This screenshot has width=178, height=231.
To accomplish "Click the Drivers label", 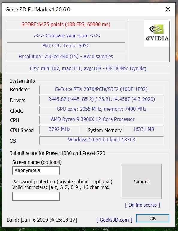I will tap(18, 100).
